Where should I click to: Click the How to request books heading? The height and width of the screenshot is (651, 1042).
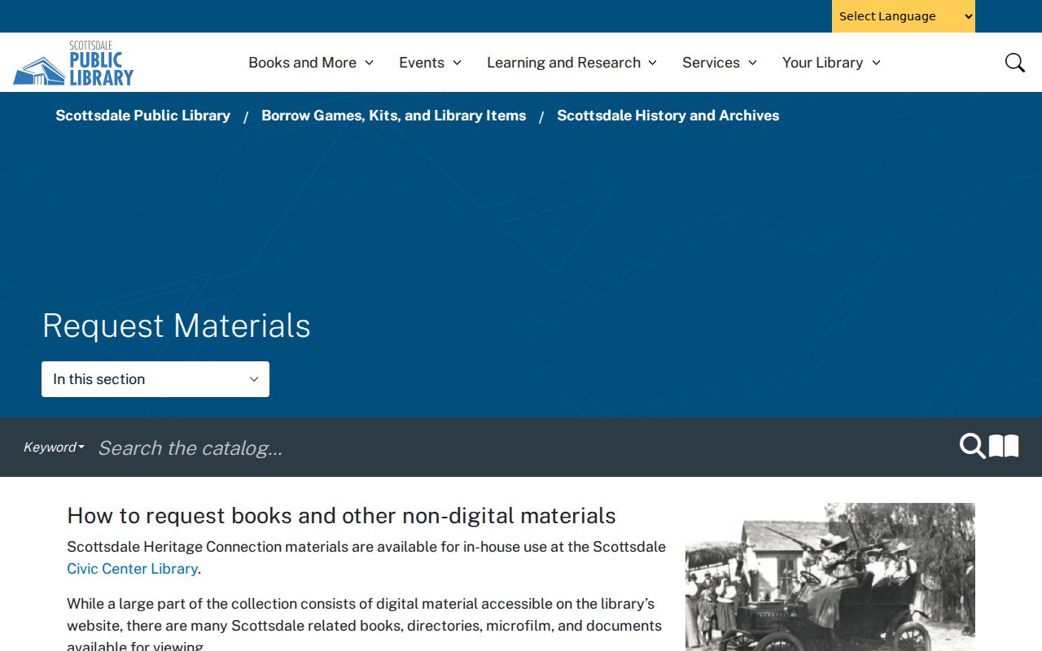coord(341,516)
